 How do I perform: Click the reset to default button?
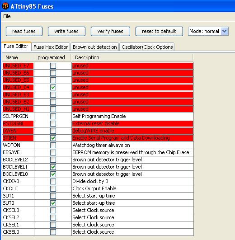click(159, 31)
